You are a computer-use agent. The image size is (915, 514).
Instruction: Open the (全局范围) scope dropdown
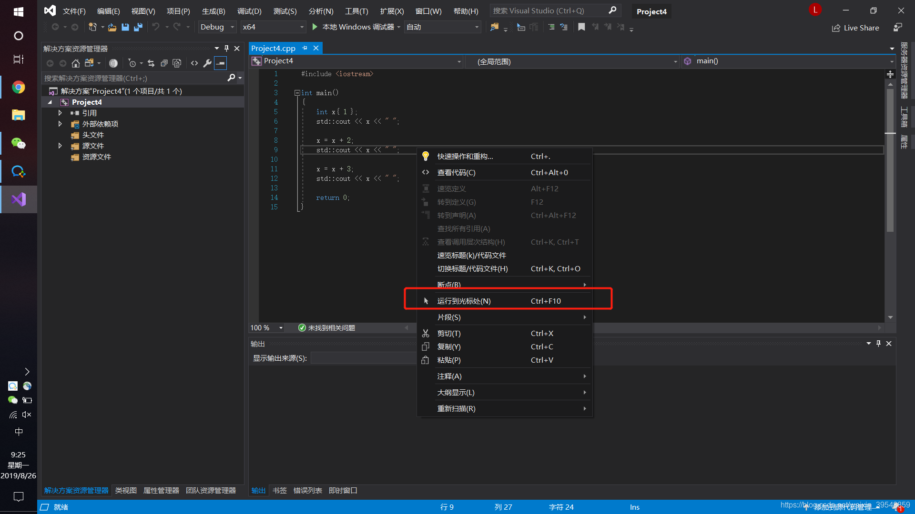(x=572, y=61)
